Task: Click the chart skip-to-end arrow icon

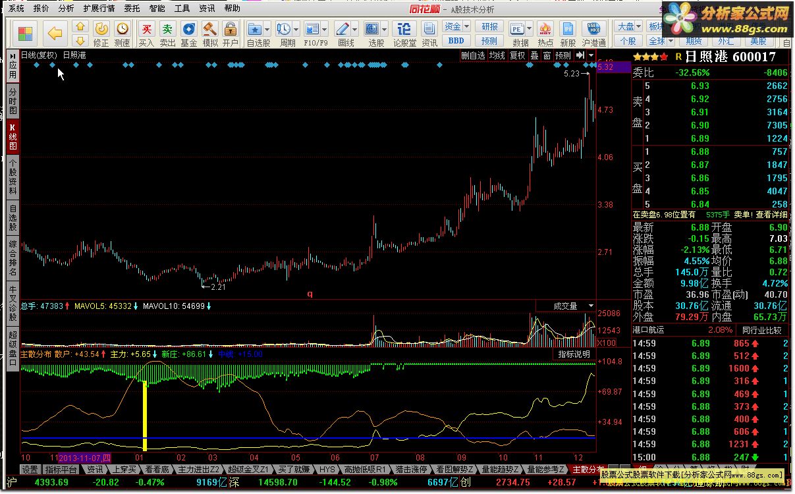Action: (580, 55)
